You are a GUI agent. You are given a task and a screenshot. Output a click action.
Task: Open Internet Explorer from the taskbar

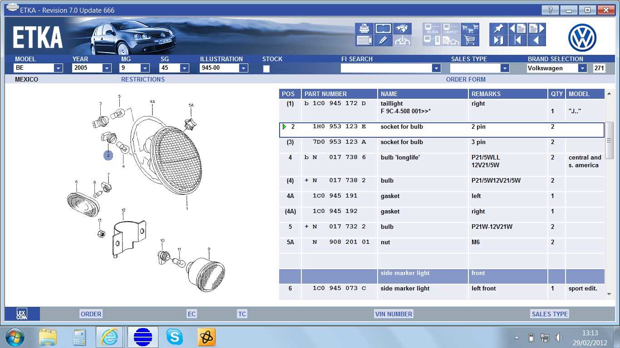pos(109,337)
